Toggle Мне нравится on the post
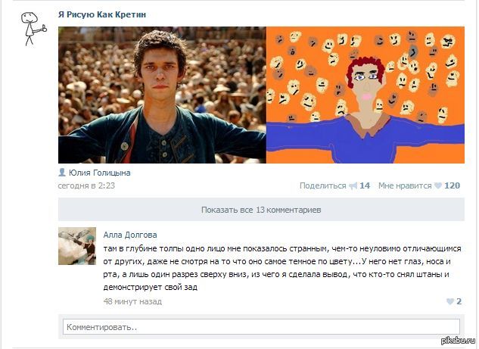The height and width of the screenshot is (349, 479). 405,185
